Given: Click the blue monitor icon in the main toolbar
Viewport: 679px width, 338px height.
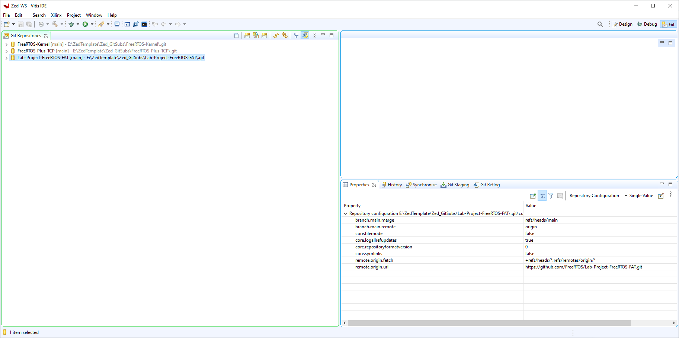Looking at the screenshot, I should click(x=117, y=24).
